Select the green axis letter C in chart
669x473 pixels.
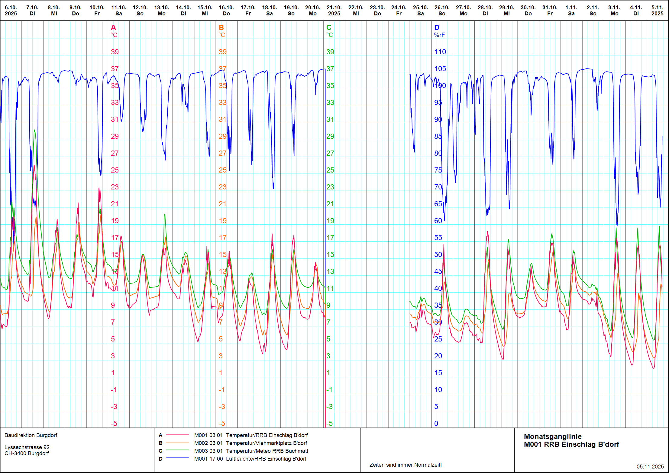click(x=329, y=27)
